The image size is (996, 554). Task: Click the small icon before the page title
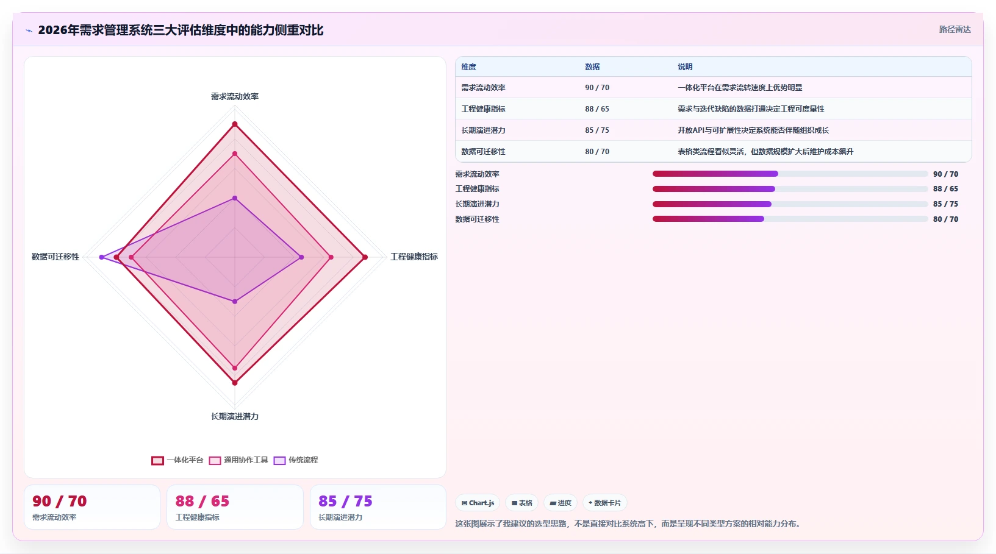pos(29,30)
